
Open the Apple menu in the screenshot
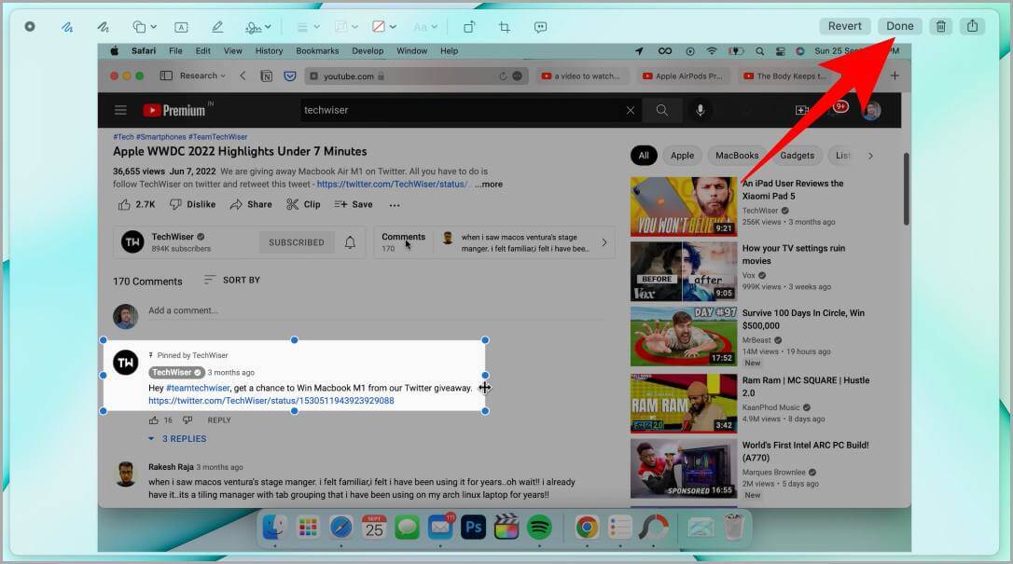[x=115, y=51]
